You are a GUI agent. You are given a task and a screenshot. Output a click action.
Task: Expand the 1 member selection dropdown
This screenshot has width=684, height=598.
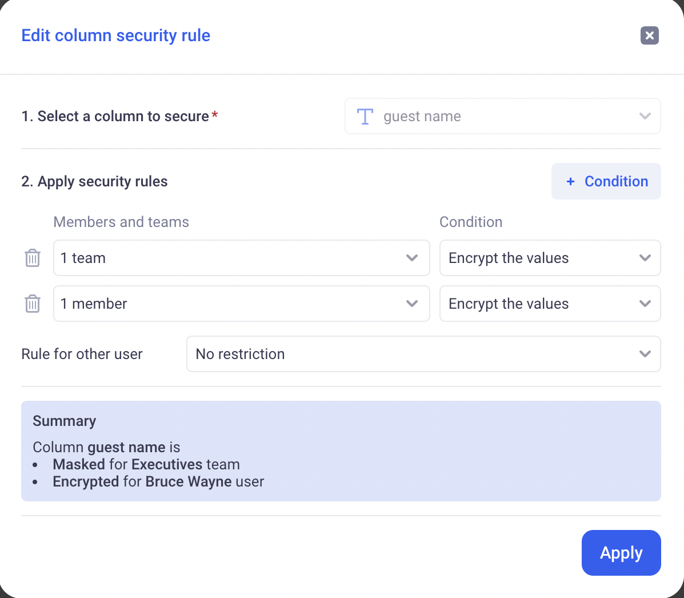click(229, 304)
